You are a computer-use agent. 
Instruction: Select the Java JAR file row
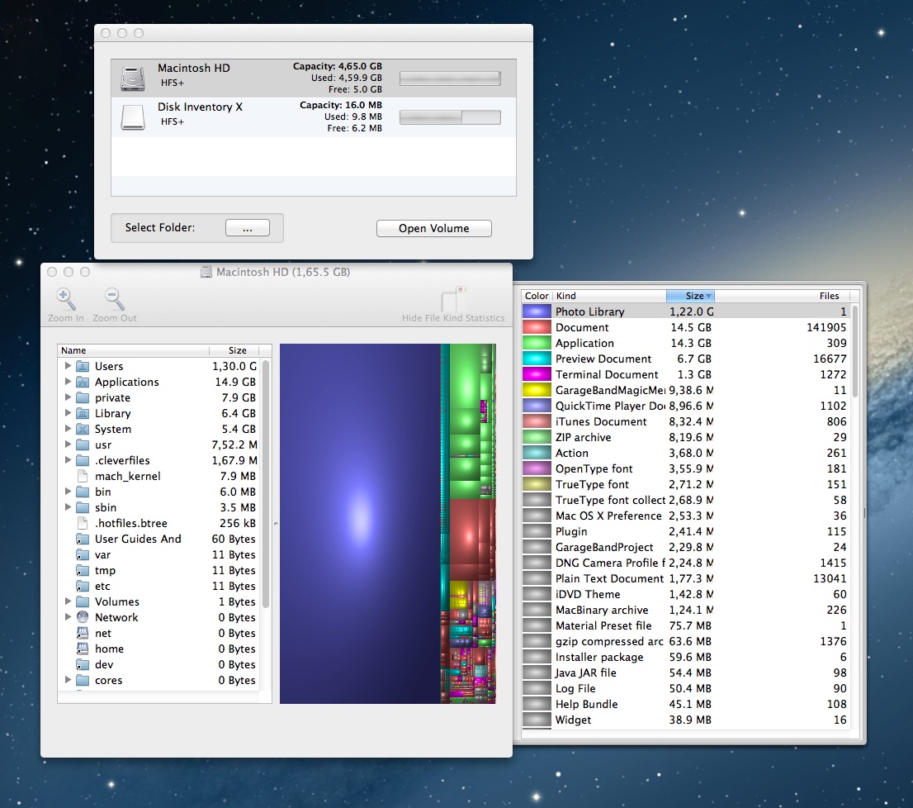(x=685, y=673)
